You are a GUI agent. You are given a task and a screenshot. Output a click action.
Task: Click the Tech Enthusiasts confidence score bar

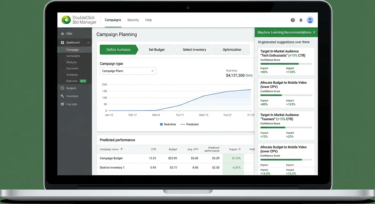(x=286, y=64)
